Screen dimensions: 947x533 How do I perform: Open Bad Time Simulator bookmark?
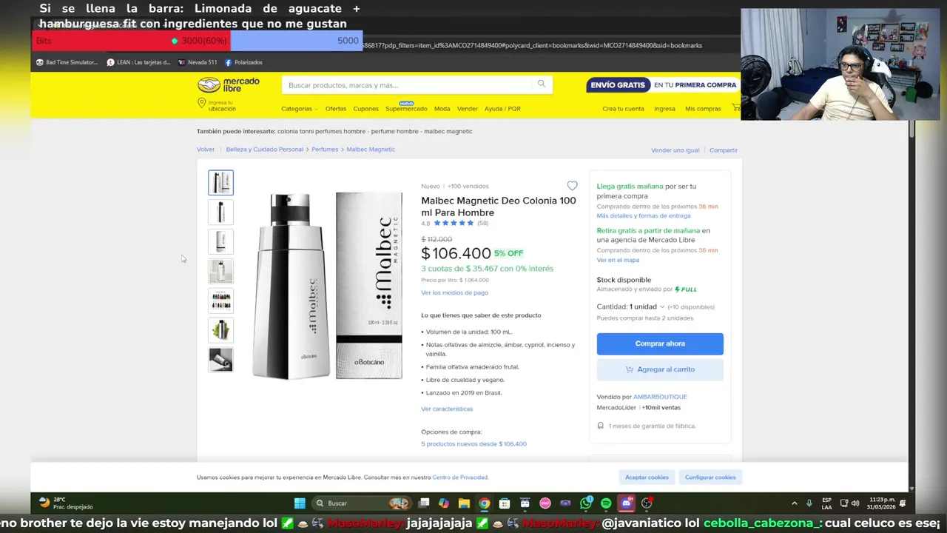tap(67, 62)
